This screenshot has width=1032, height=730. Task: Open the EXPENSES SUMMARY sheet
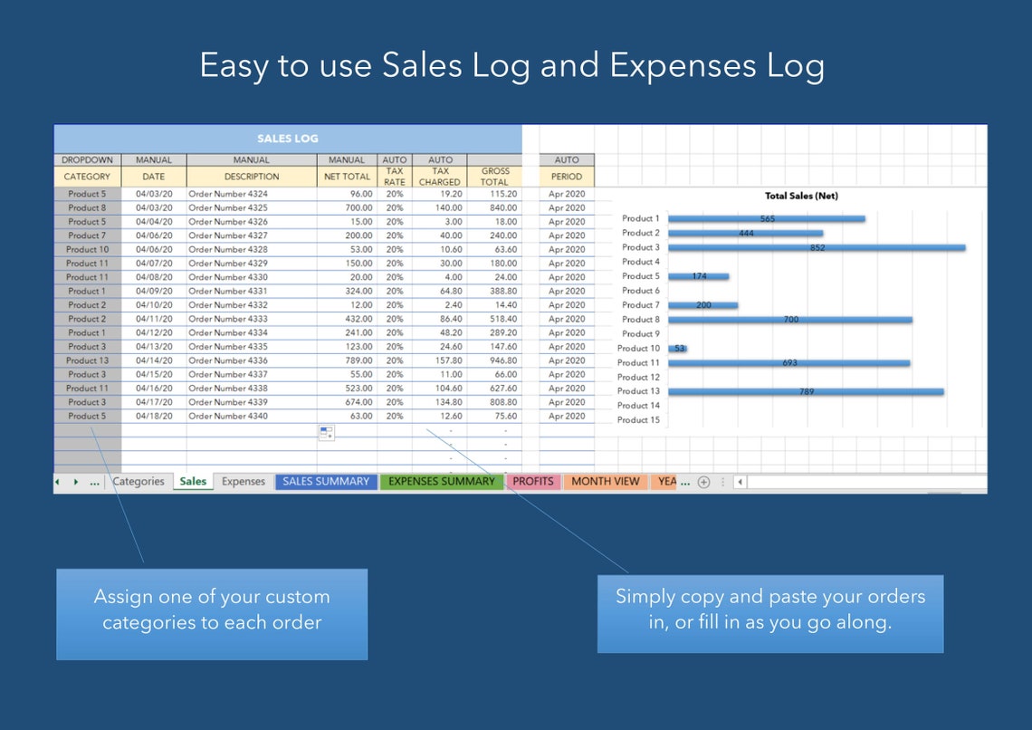443,481
